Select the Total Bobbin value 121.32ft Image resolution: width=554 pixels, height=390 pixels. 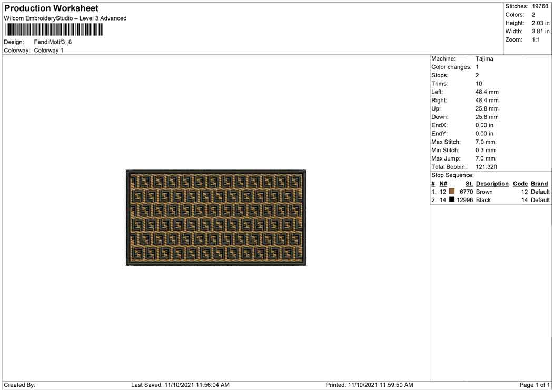tap(486, 167)
